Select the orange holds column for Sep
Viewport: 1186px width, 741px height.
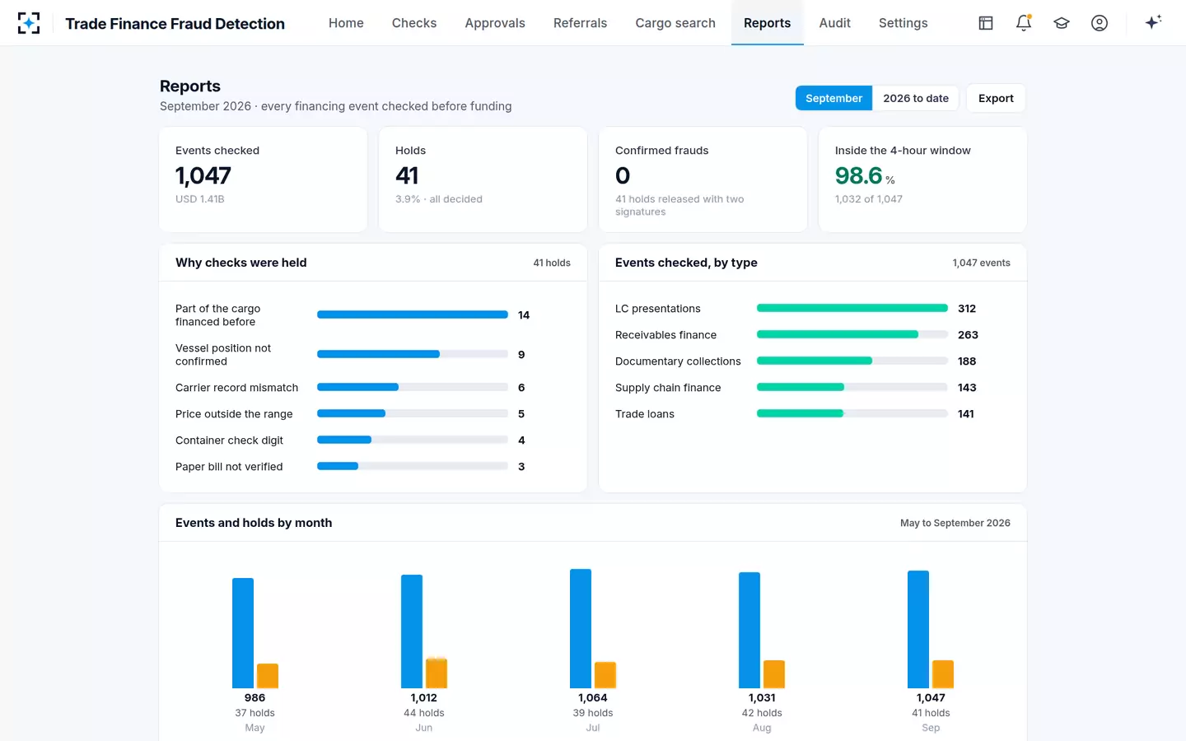(x=943, y=674)
